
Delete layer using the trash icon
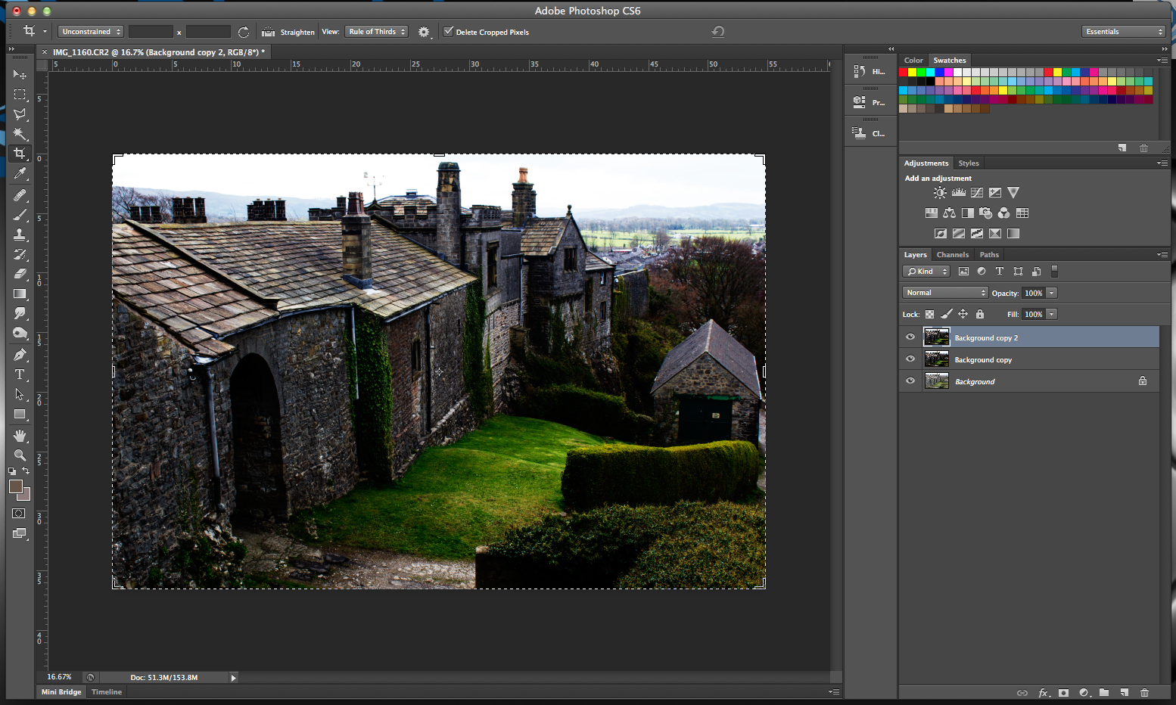[x=1145, y=692]
